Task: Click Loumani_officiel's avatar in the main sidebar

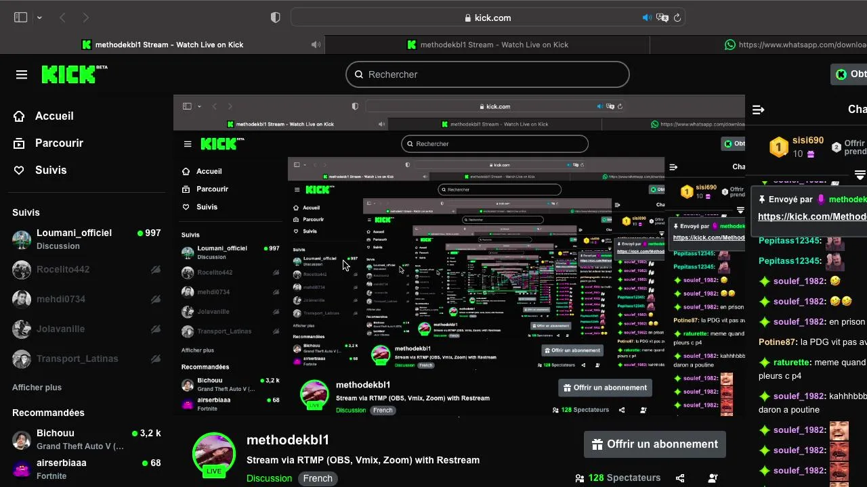Action: click(x=22, y=239)
